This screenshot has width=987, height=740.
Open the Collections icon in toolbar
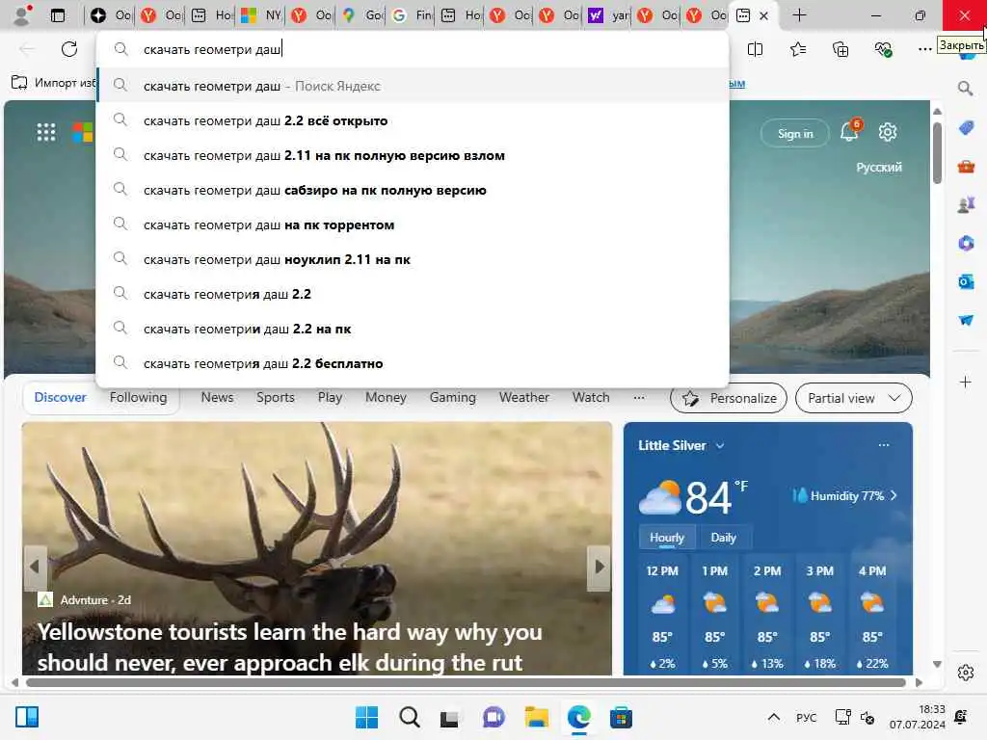[x=840, y=49]
